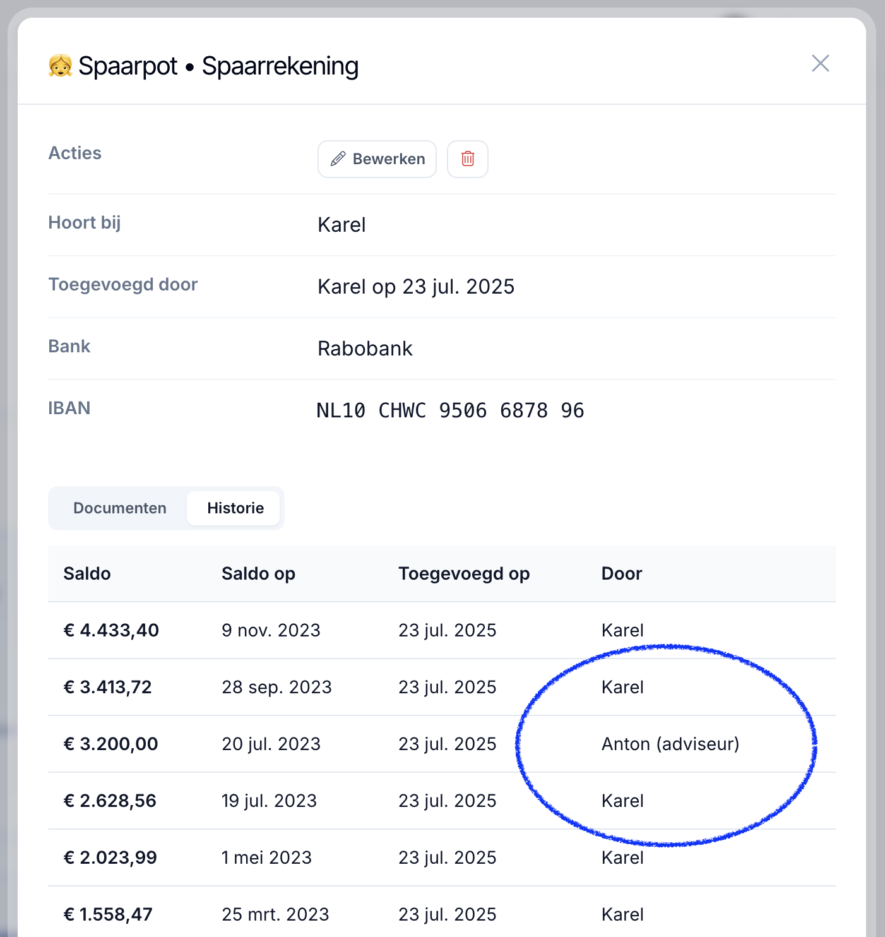Click the Acties label
The image size is (885, 937).
pos(74,153)
